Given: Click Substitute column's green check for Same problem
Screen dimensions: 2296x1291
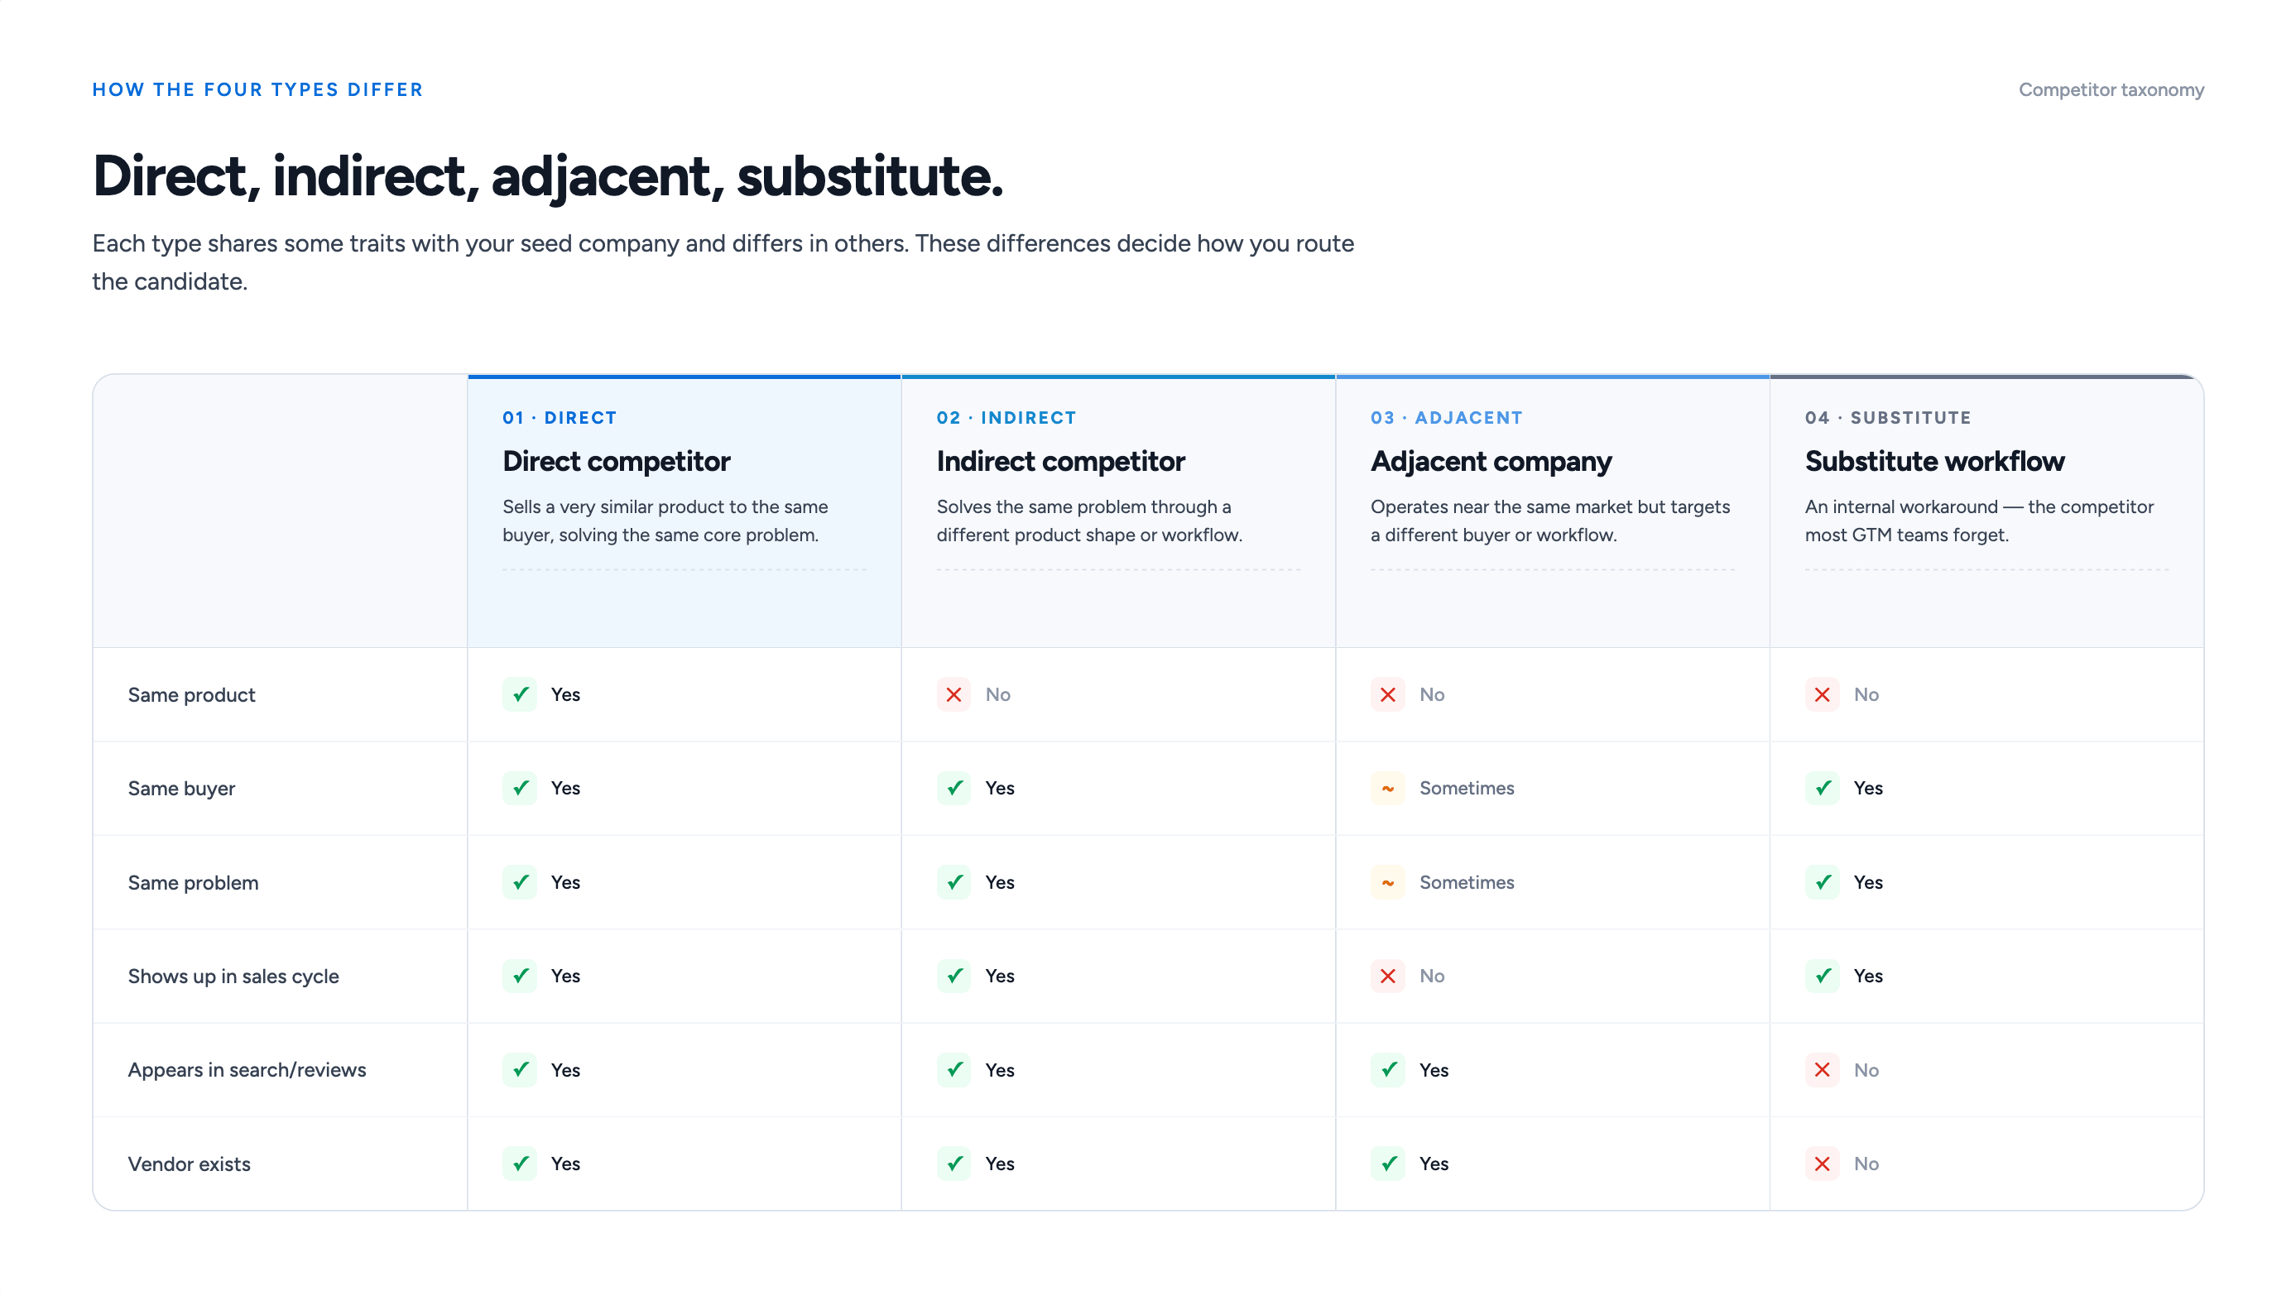Looking at the screenshot, I should coord(1821,882).
